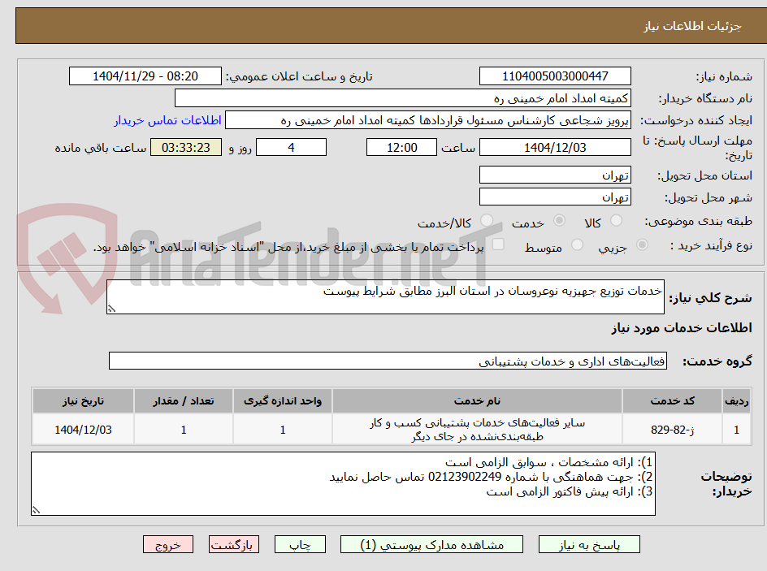Click the شرح کلی نیاز text area

tap(385, 296)
